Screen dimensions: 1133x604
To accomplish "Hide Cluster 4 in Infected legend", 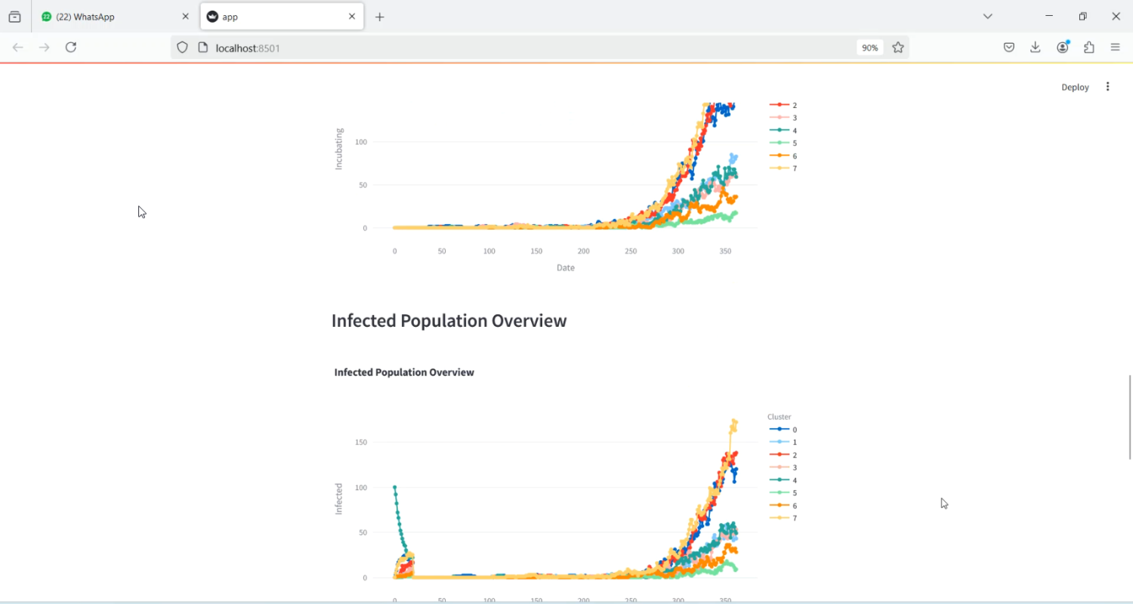I will tap(783, 480).
